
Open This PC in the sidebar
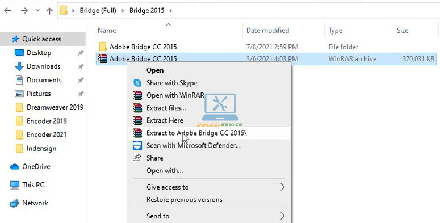(33, 185)
